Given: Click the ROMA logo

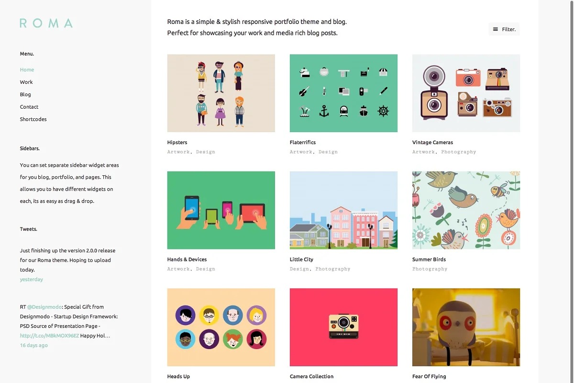Looking at the screenshot, I should click(x=46, y=23).
